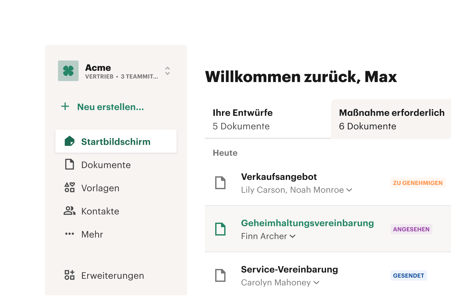451x296 pixels.
Task: Click the Vorlagen shapes icon
Action: (70, 188)
